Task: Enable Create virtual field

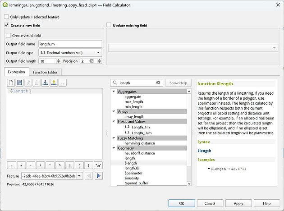Action: (8, 35)
